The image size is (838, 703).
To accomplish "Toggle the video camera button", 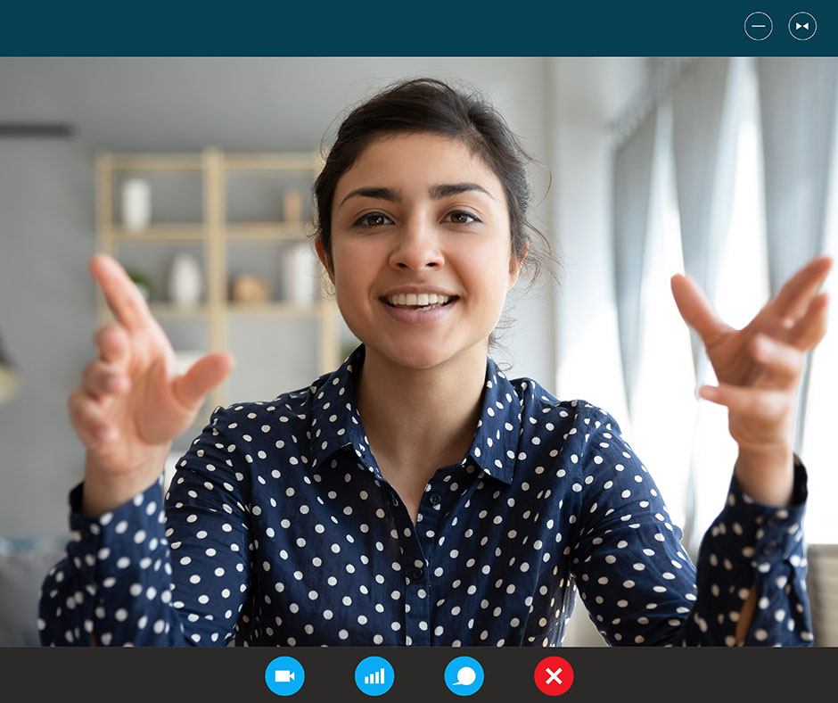I will pos(285,675).
